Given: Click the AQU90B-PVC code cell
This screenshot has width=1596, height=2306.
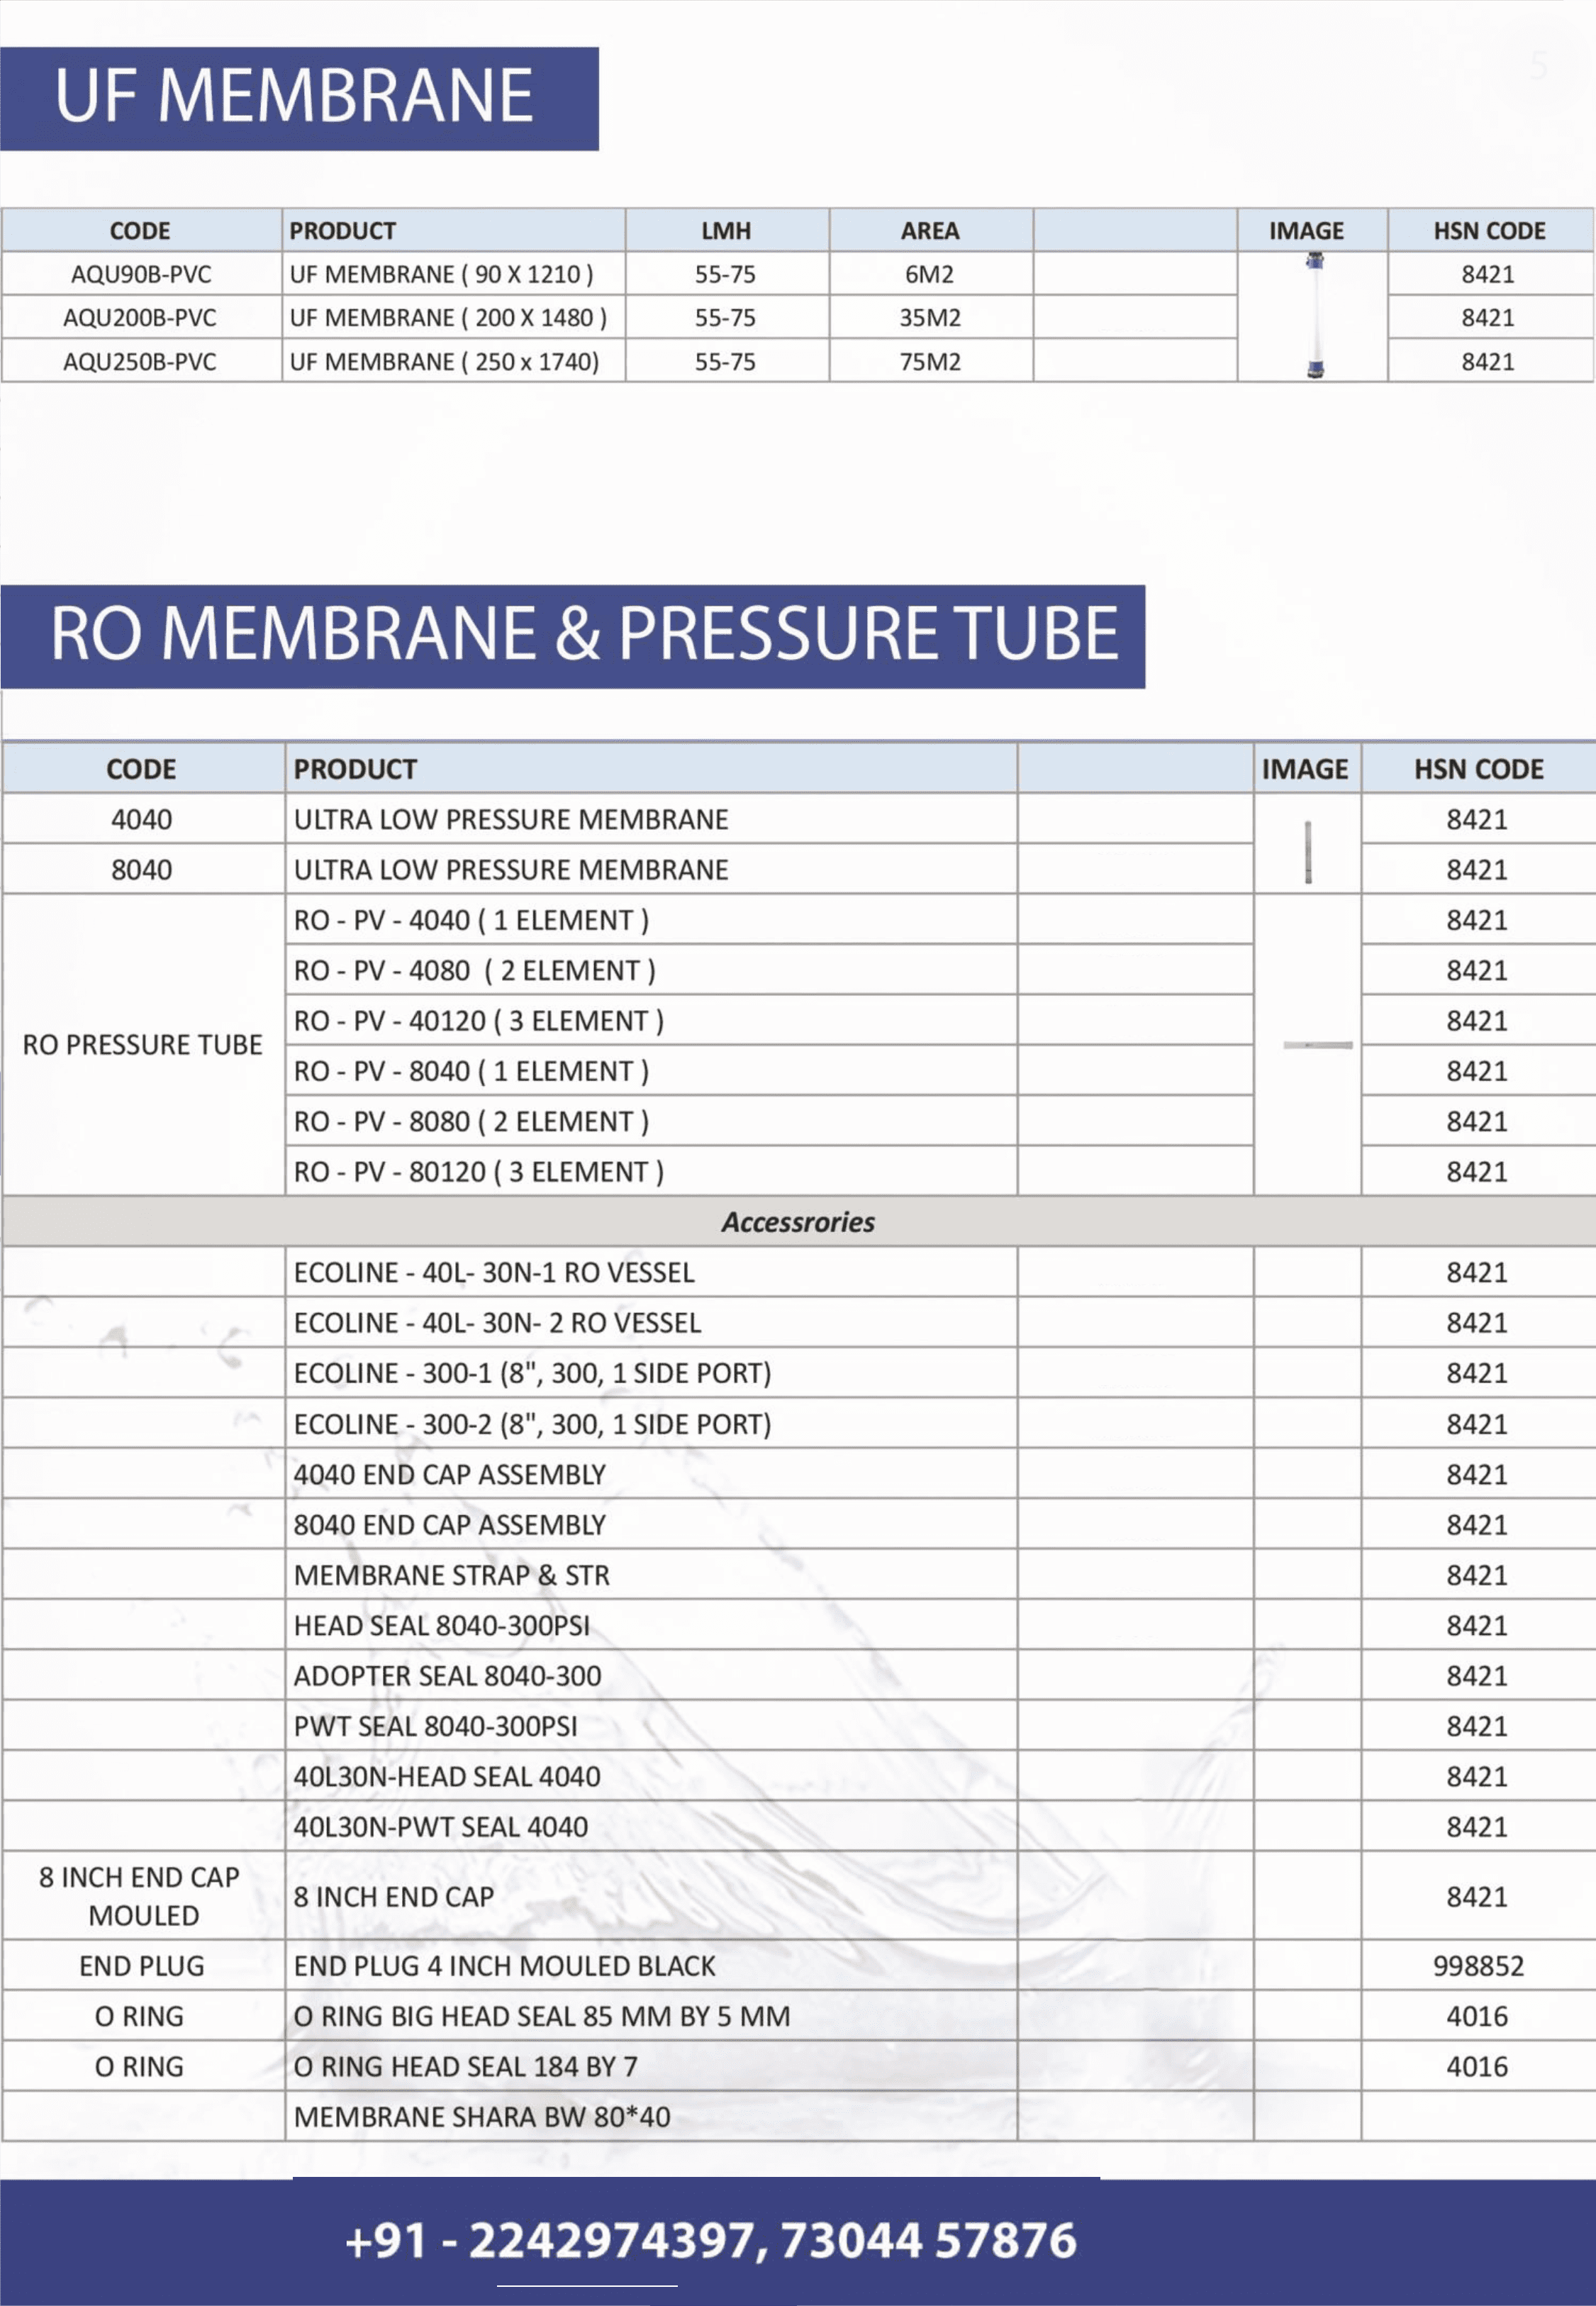Looking at the screenshot, I should point(141,274).
